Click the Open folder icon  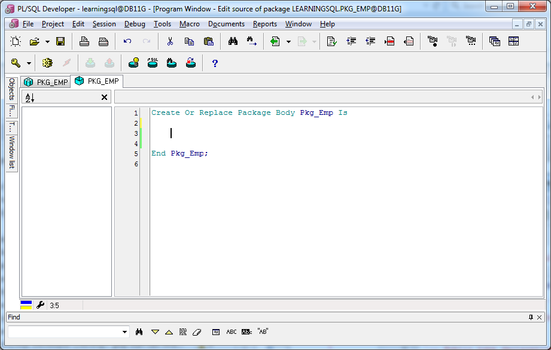click(x=35, y=41)
